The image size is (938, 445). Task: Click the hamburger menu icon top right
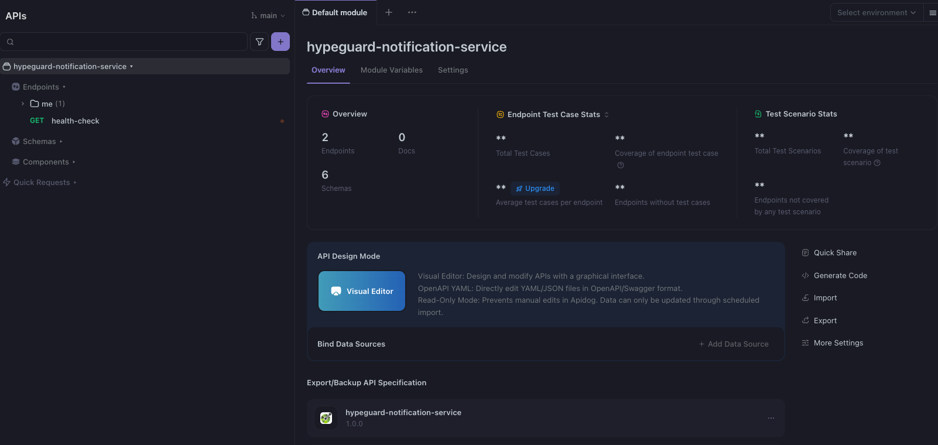(x=933, y=13)
